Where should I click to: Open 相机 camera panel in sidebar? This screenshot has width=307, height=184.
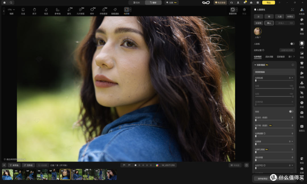(302, 114)
